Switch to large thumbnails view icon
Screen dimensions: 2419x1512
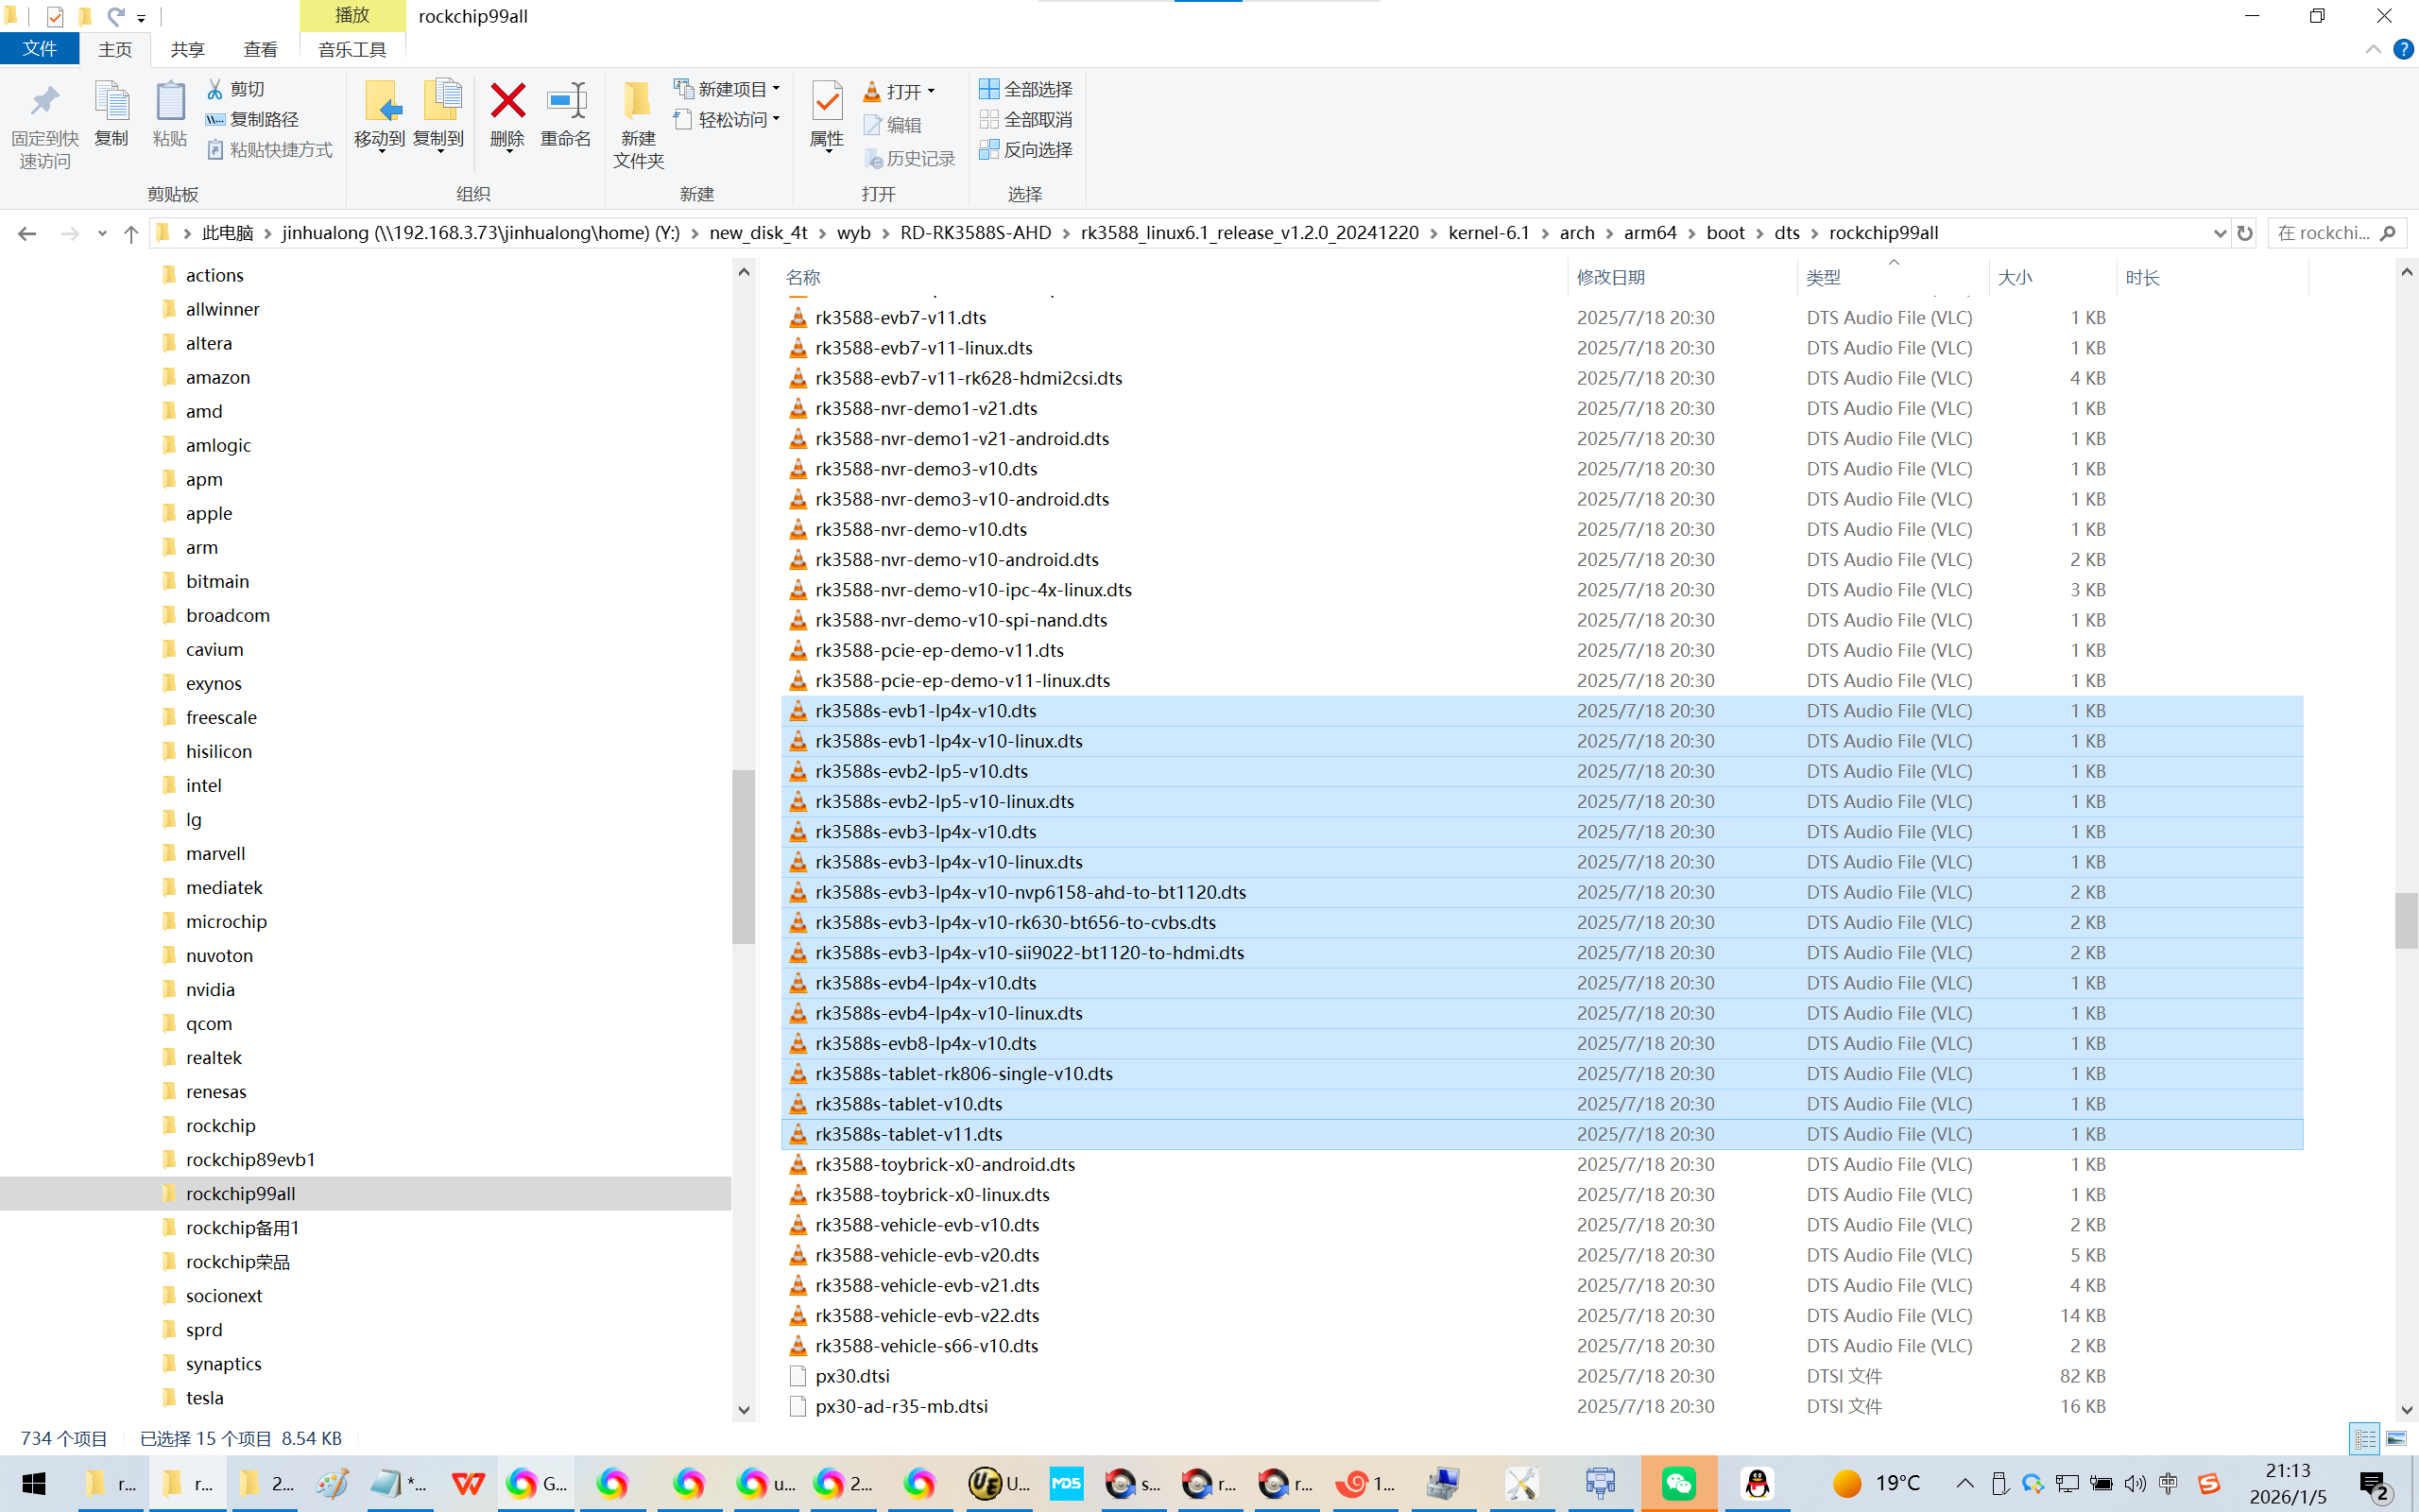(2396, 1438)
